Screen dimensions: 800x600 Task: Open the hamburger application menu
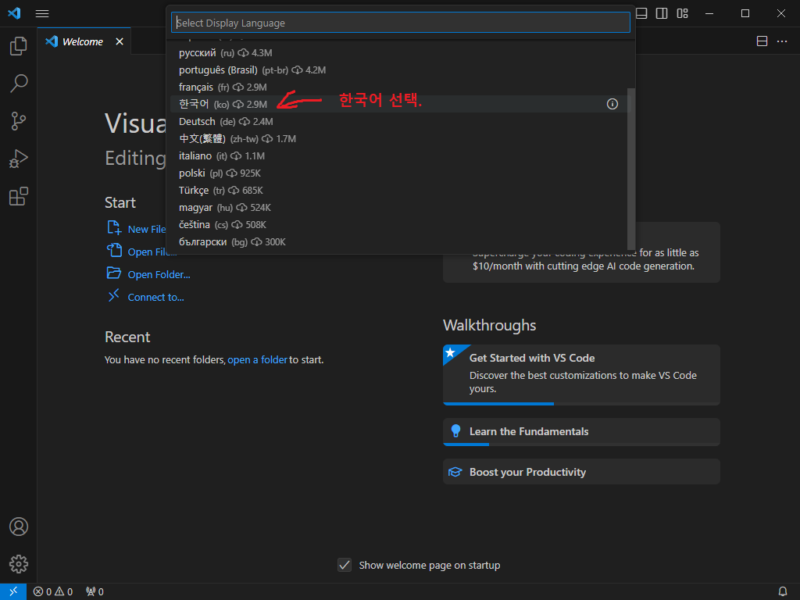click(42, 14)
